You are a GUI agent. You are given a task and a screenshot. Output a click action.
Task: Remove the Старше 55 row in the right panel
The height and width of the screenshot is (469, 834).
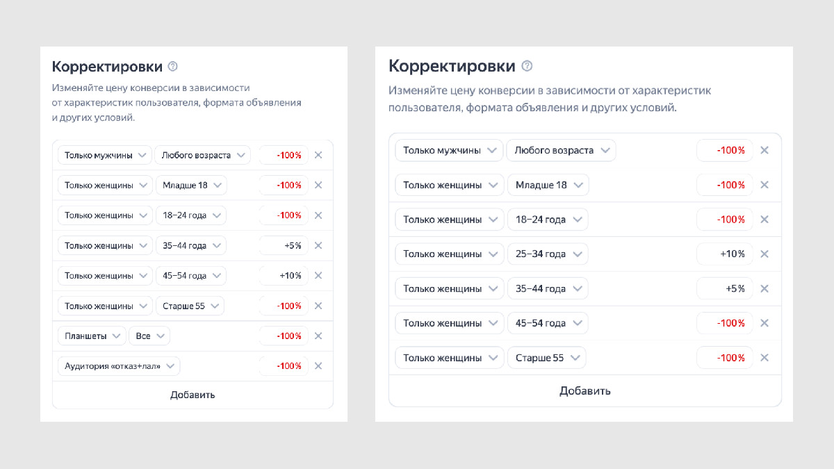click(x=764, y=358)
